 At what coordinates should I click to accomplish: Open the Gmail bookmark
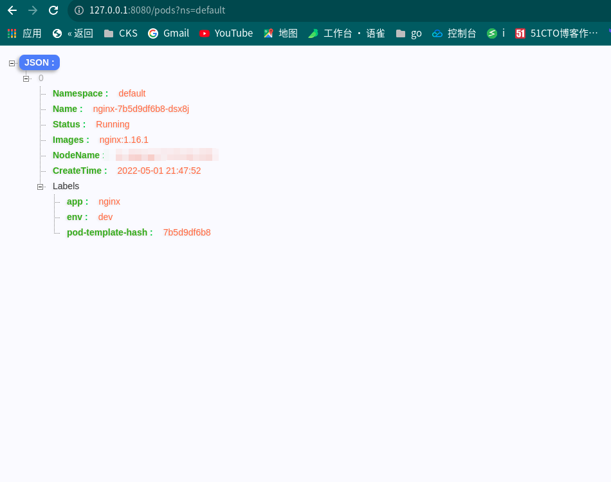(x=169, y=33)
